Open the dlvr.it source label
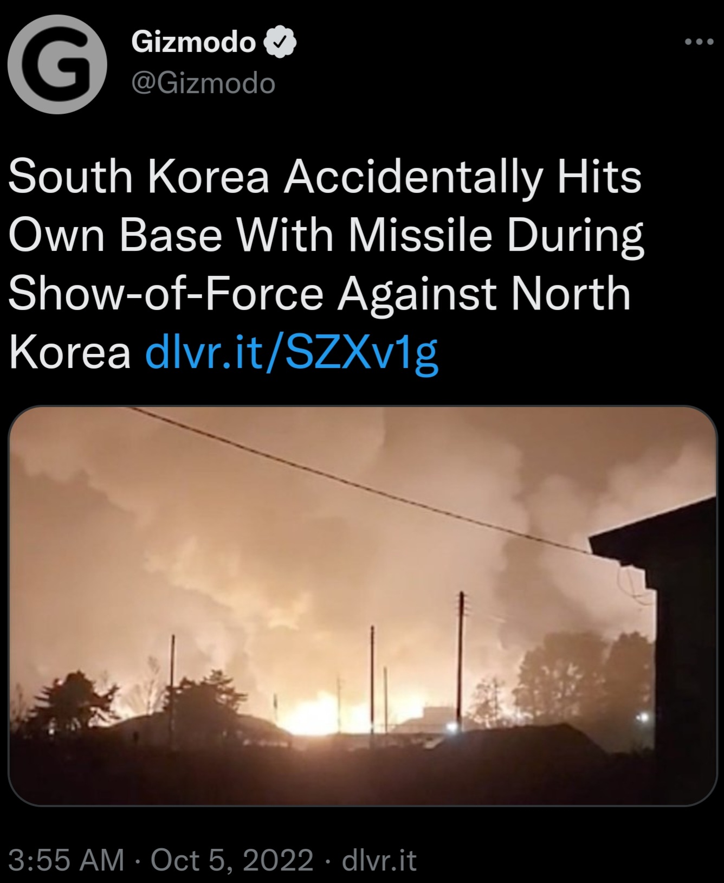The image size is (724, 883). [379, 860]
